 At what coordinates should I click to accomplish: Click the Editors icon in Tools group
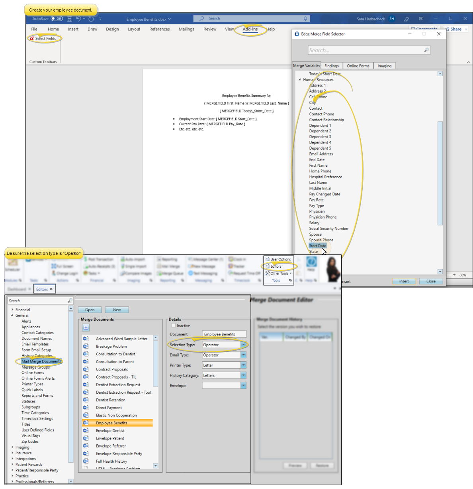(x=268, y=266)
